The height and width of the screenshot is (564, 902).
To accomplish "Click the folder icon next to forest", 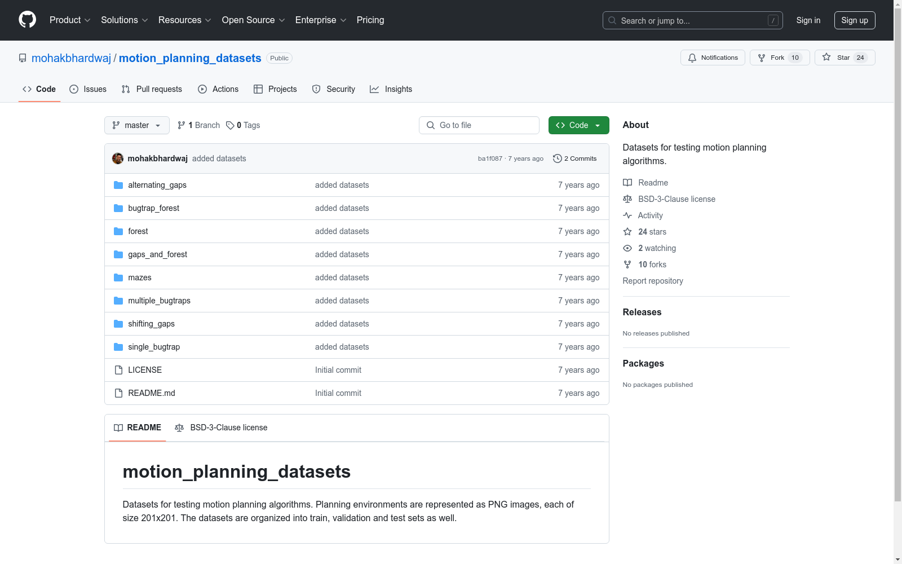I will [x=118, y=231].
